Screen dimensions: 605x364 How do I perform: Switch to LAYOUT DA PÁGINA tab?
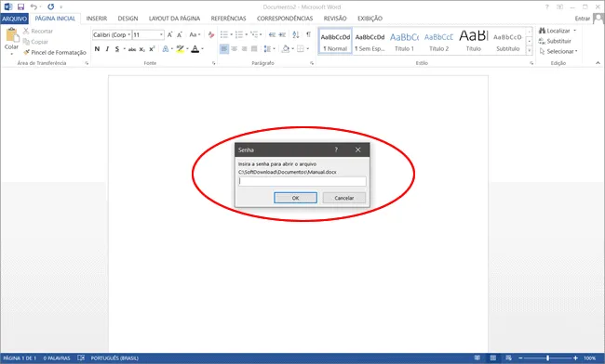click(174, 19)
